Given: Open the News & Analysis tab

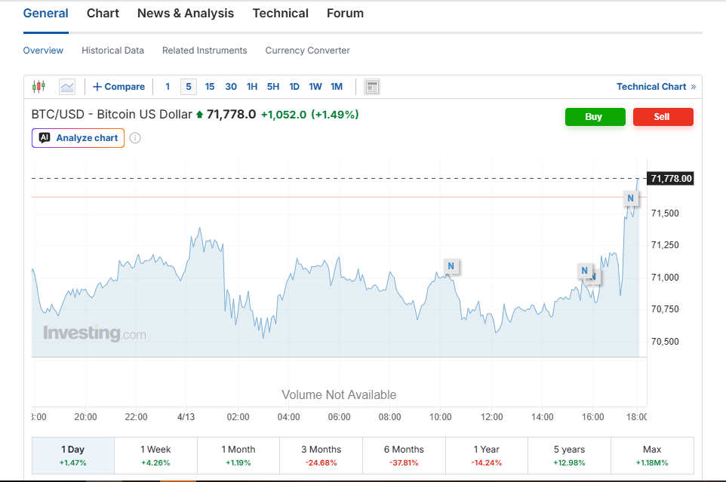Looking at the screenshot, I should point(186,14).
